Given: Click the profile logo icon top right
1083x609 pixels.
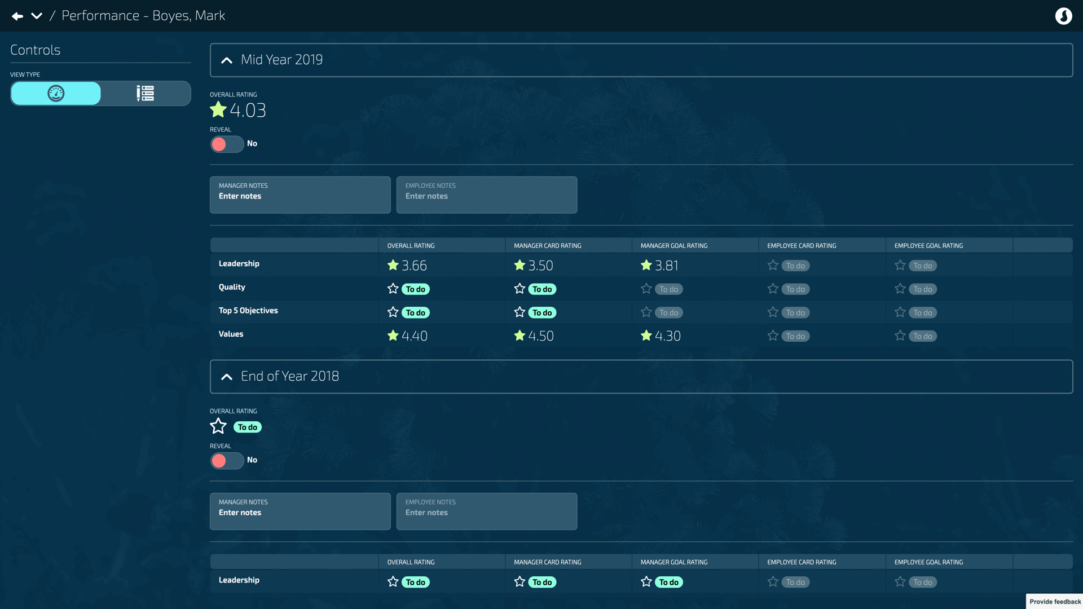Looking at the screenshot, I should [x=1063, y=16].
